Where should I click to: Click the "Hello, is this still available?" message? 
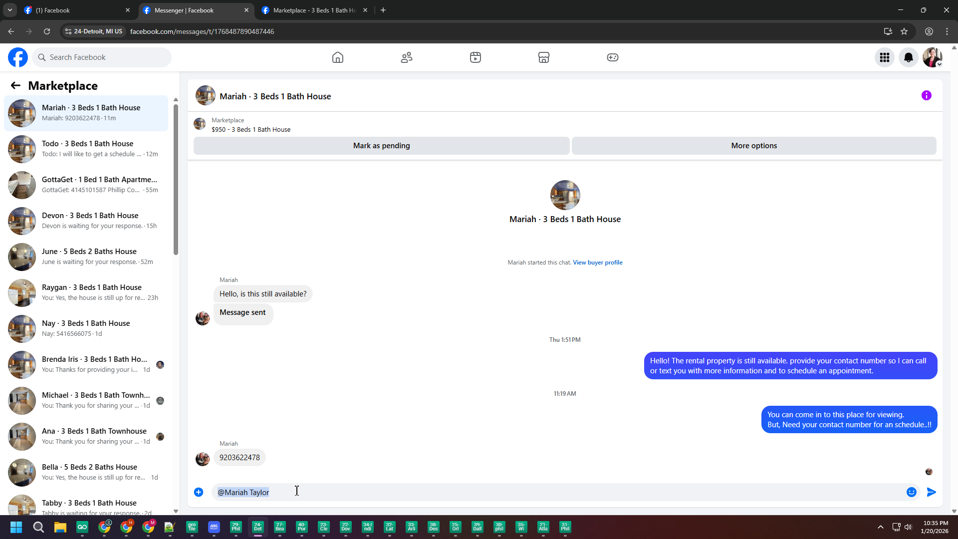263,294
